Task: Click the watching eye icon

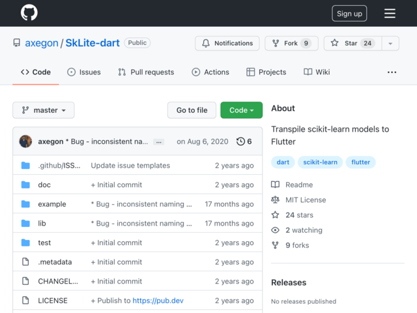Action: [276, 230]
